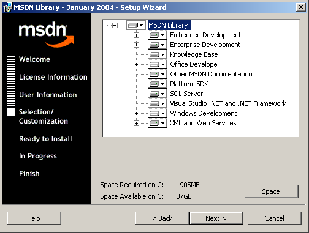
Task: Click the msdn logo
Action: 47,34
